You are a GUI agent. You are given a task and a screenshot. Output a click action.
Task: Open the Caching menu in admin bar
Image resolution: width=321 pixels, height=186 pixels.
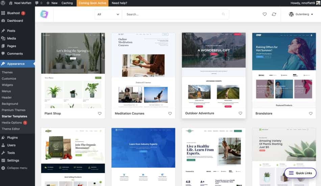pyautogui.click(x=67, y=3)
